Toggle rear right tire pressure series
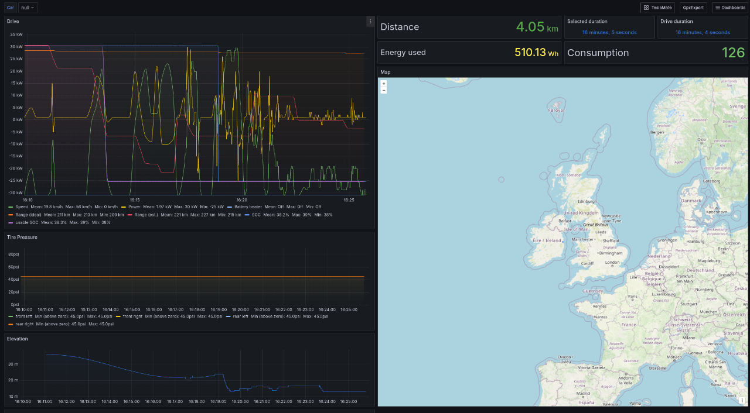The width and height of the screenshot is (750, 413). pyautogui.click(x=24, y=324)
